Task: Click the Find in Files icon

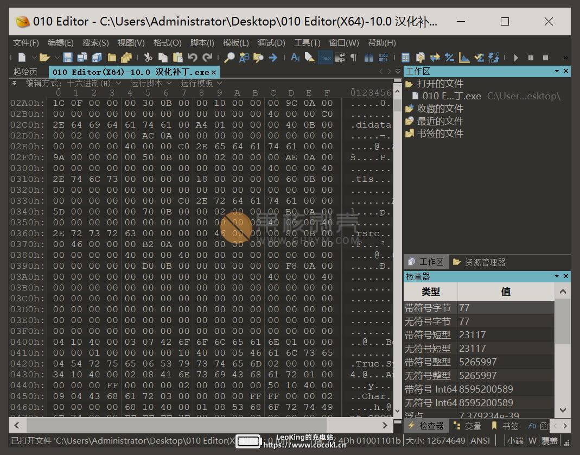Action: click(258, 58)
